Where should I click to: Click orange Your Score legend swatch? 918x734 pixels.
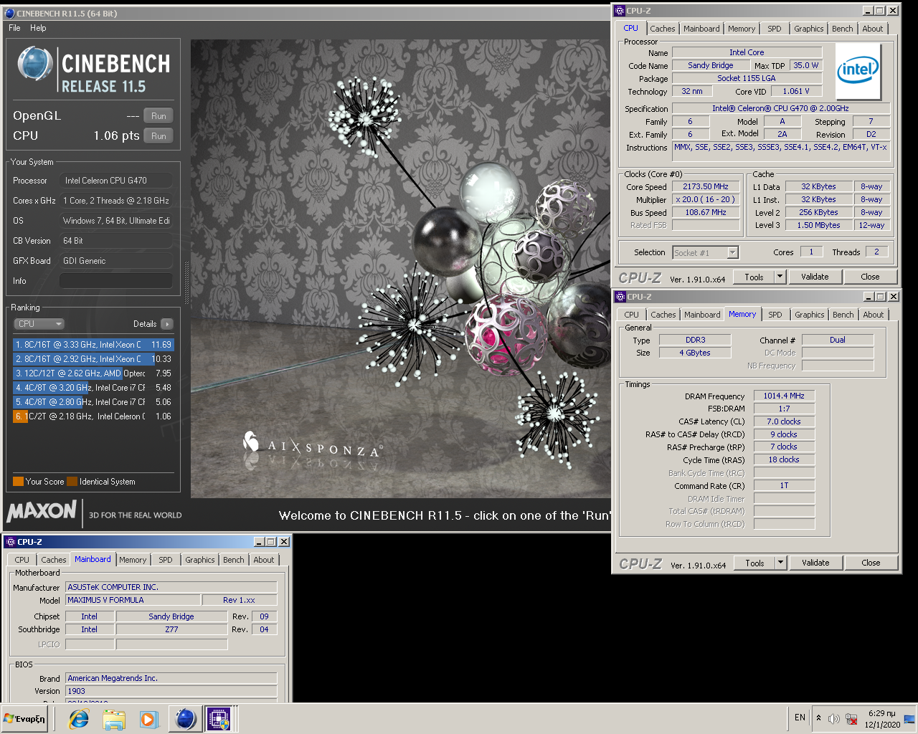pyautogui.click(x=19, y=482)
